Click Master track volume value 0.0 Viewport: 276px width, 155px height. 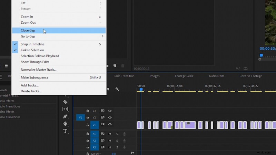coord(114,154)
